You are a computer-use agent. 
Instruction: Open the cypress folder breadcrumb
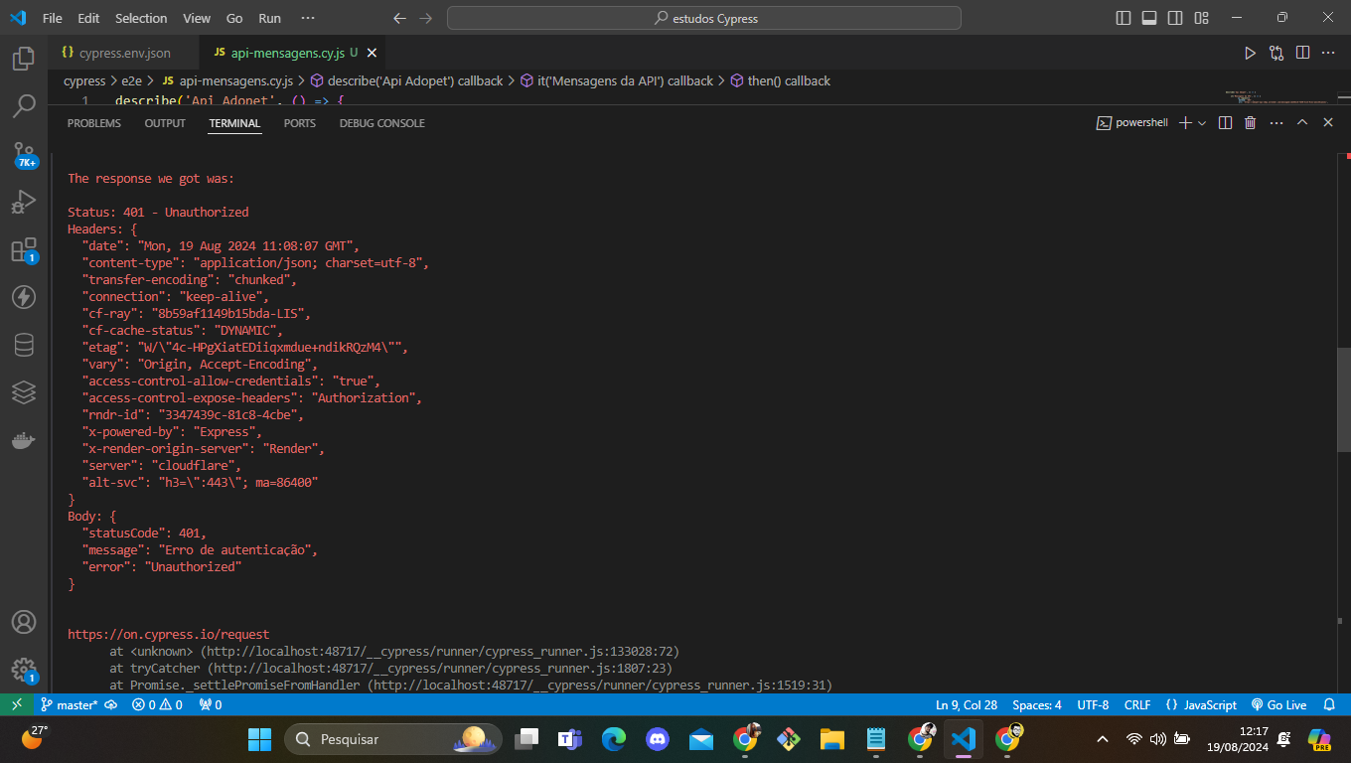[84, 80]
